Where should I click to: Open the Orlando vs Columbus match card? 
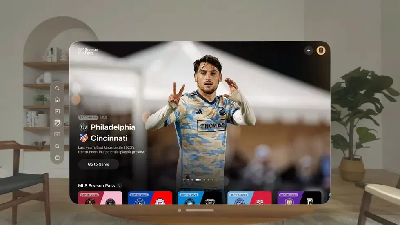tap(299, 198)
